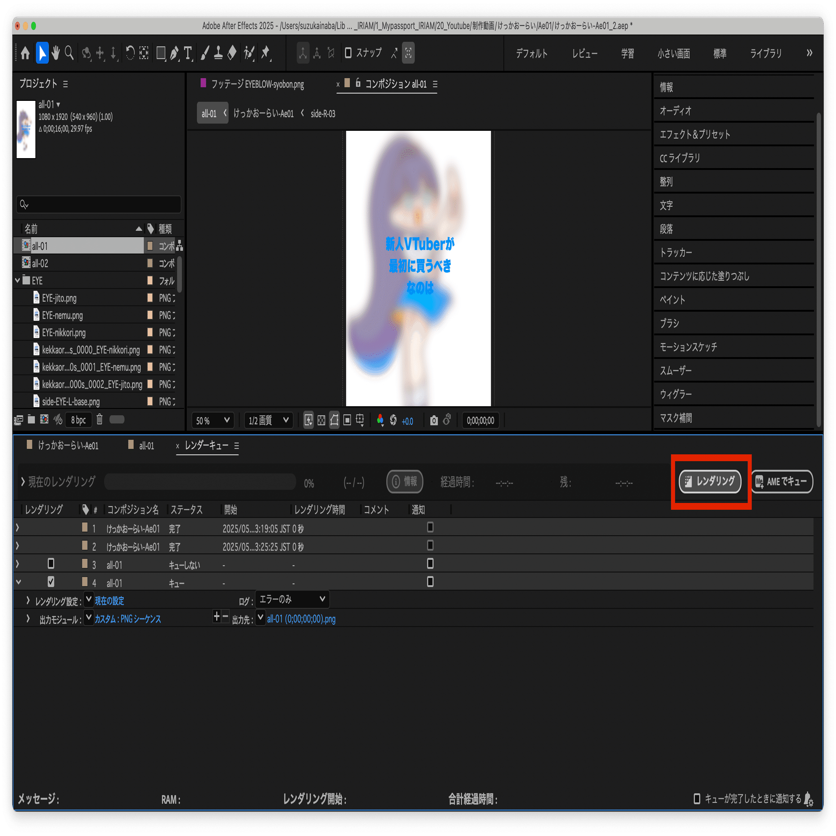Enable the Snap checkbox
This screenshot has width=836, height=836.
click(348, 53)
